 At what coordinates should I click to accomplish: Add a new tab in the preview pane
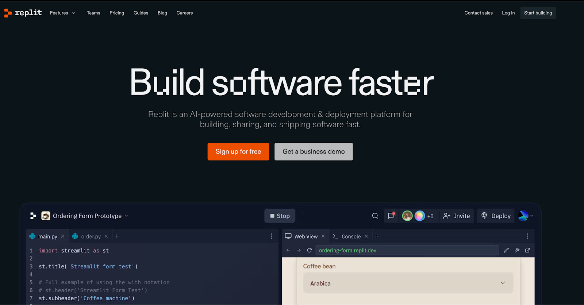(377, 236)
